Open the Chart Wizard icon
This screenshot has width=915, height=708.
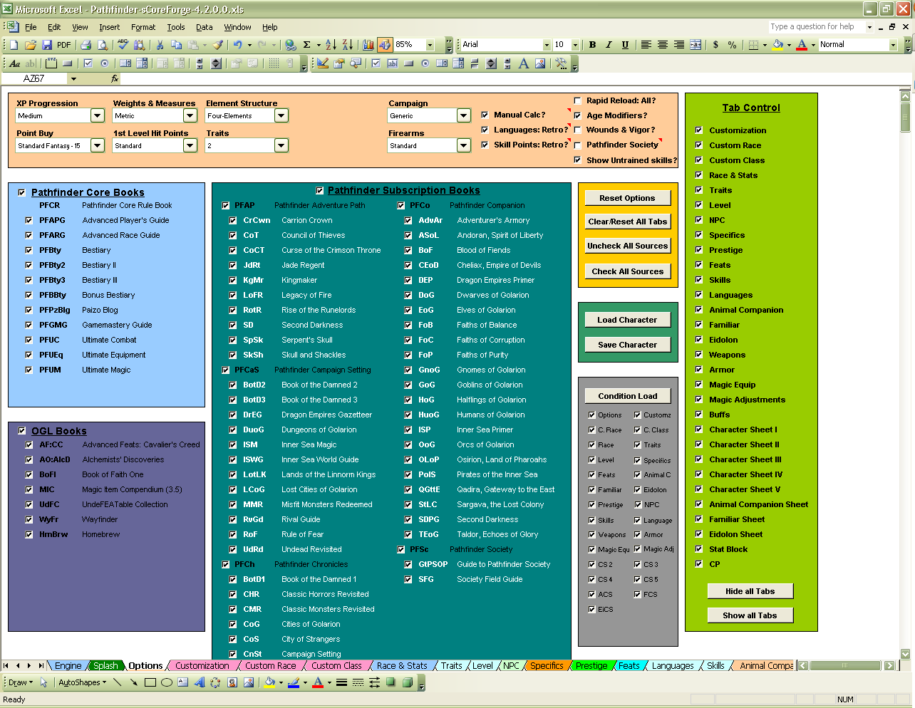pyautogui.click(x=368, y=45)
